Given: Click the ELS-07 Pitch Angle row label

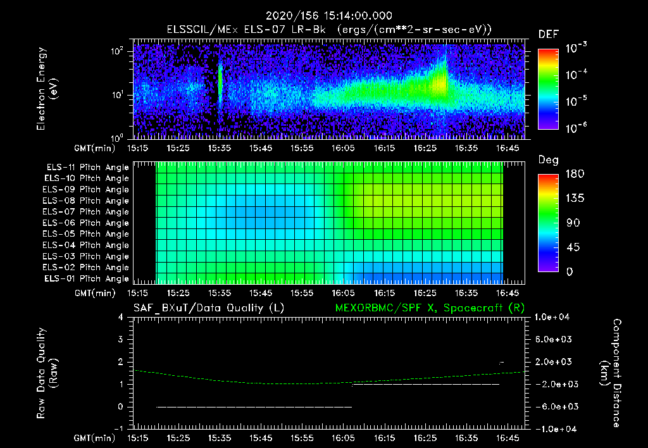Looking at the screenshot, I should pos(85,211).
